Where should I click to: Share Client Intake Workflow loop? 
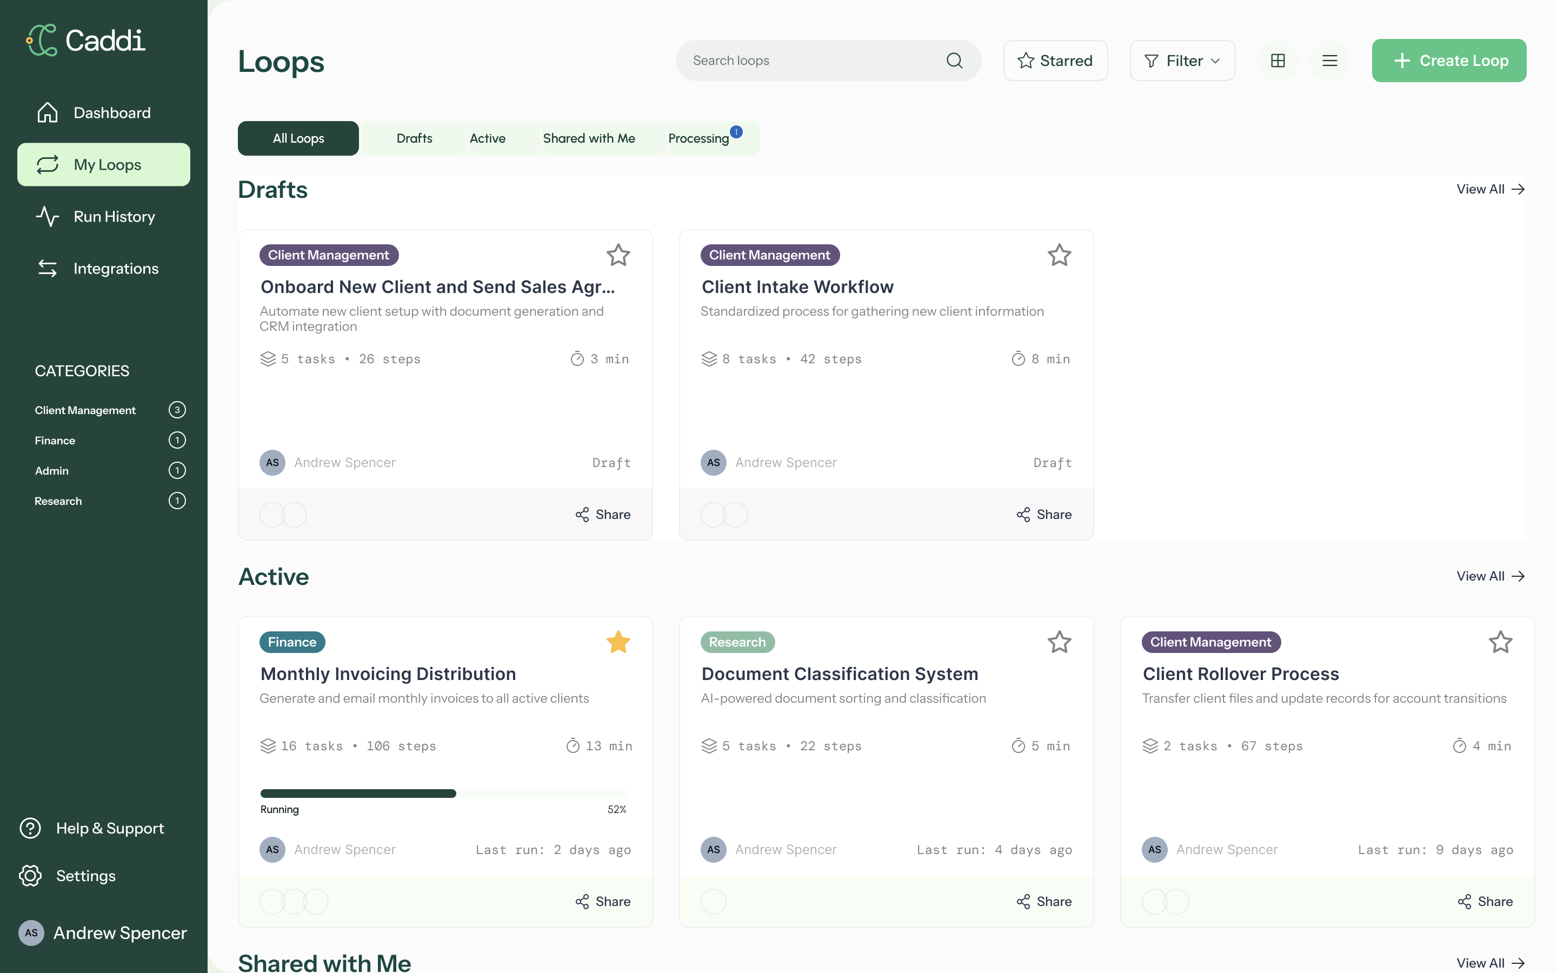pyautogui.click(x=1044, y=514)
